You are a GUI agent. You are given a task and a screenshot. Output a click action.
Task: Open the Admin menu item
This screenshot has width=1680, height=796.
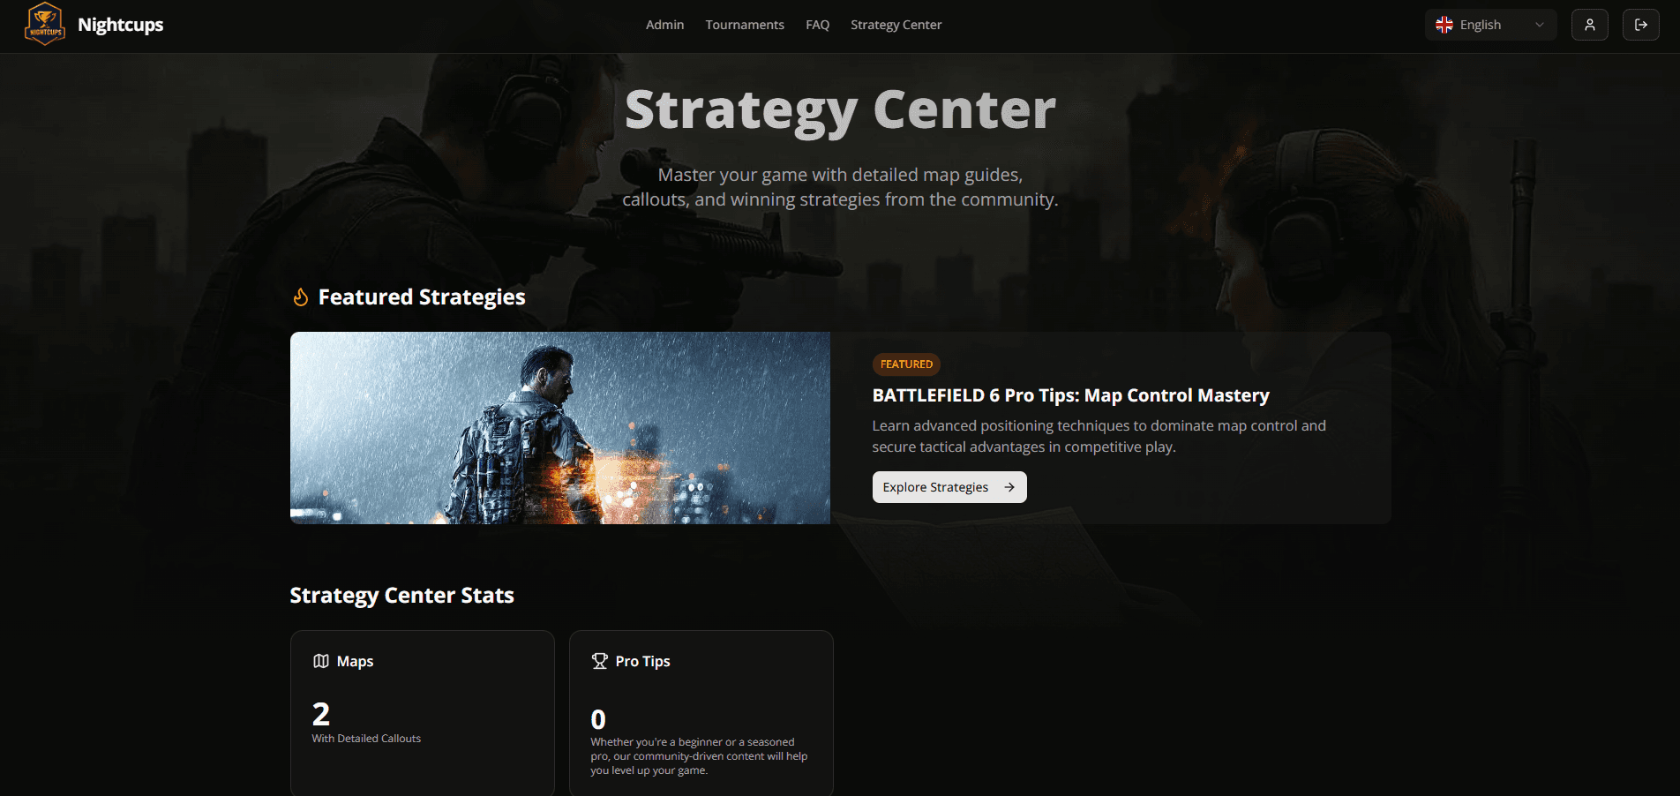664,25
